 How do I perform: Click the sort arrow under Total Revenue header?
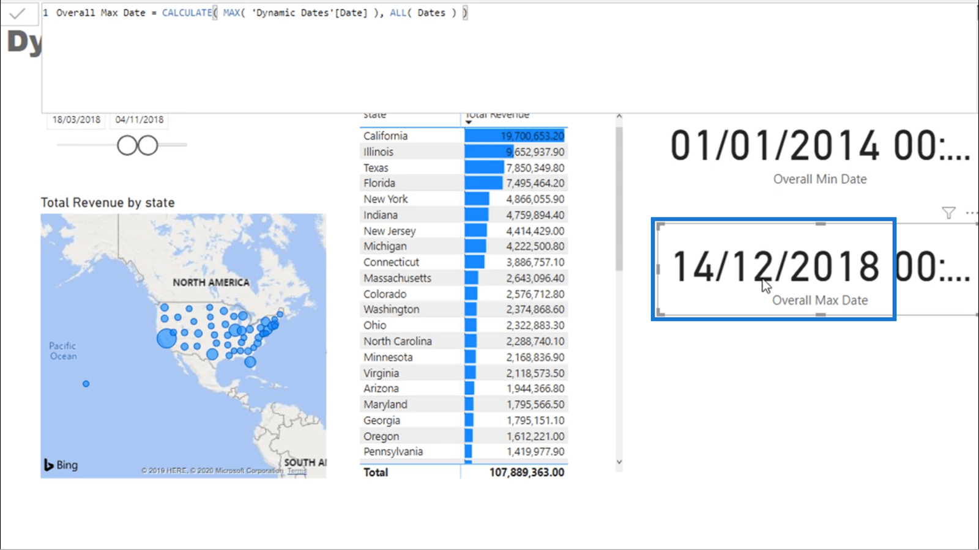(x=469, y=122)
